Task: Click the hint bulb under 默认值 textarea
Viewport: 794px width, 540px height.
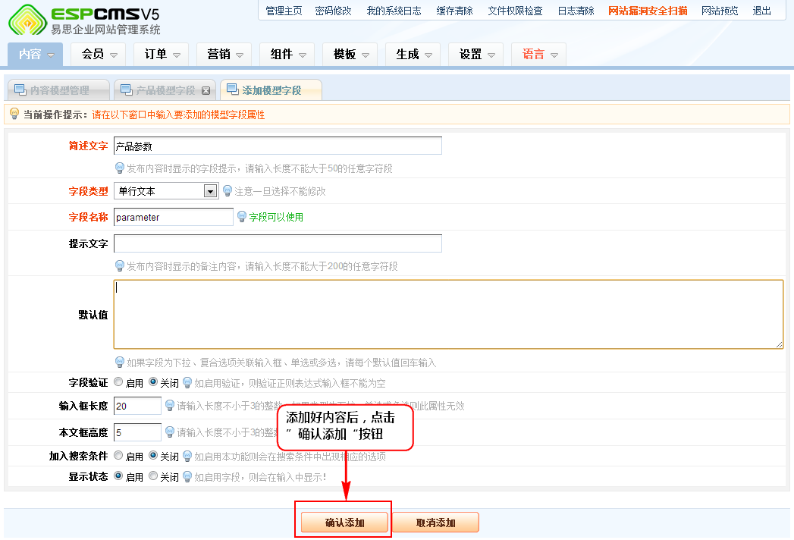Action: point(119,363)
